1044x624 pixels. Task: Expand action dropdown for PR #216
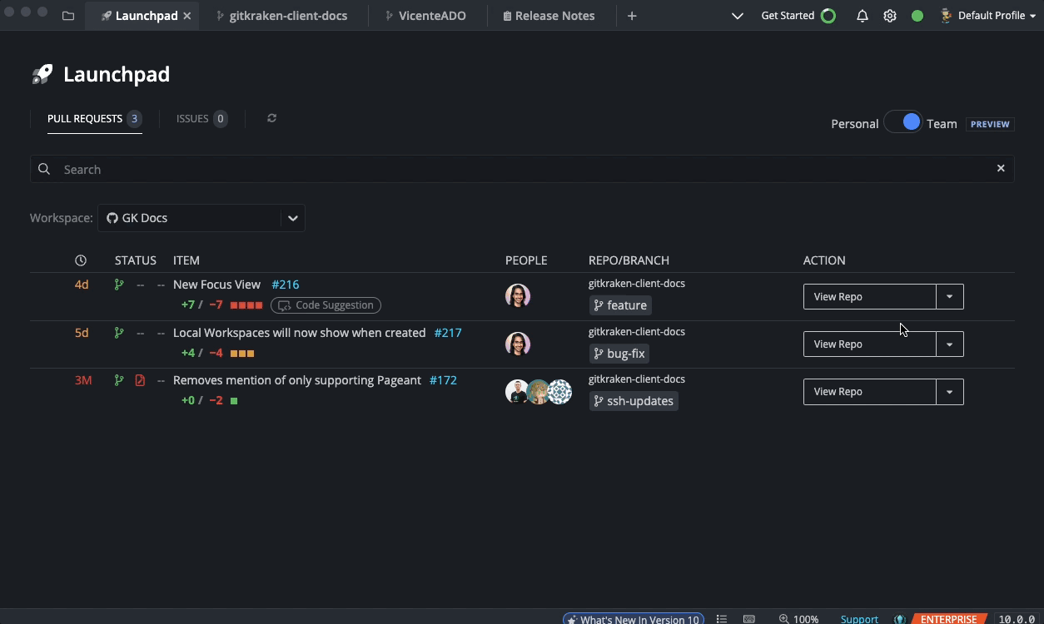click(950, 296)
